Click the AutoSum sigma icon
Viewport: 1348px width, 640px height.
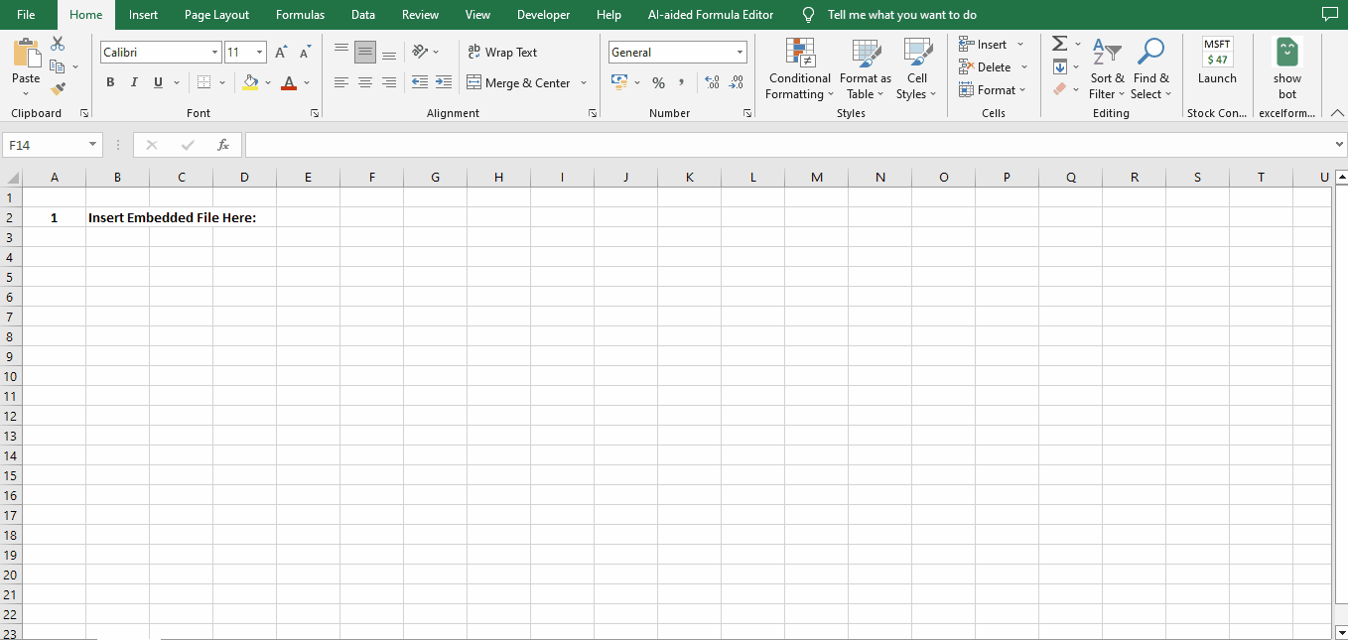1058,44
